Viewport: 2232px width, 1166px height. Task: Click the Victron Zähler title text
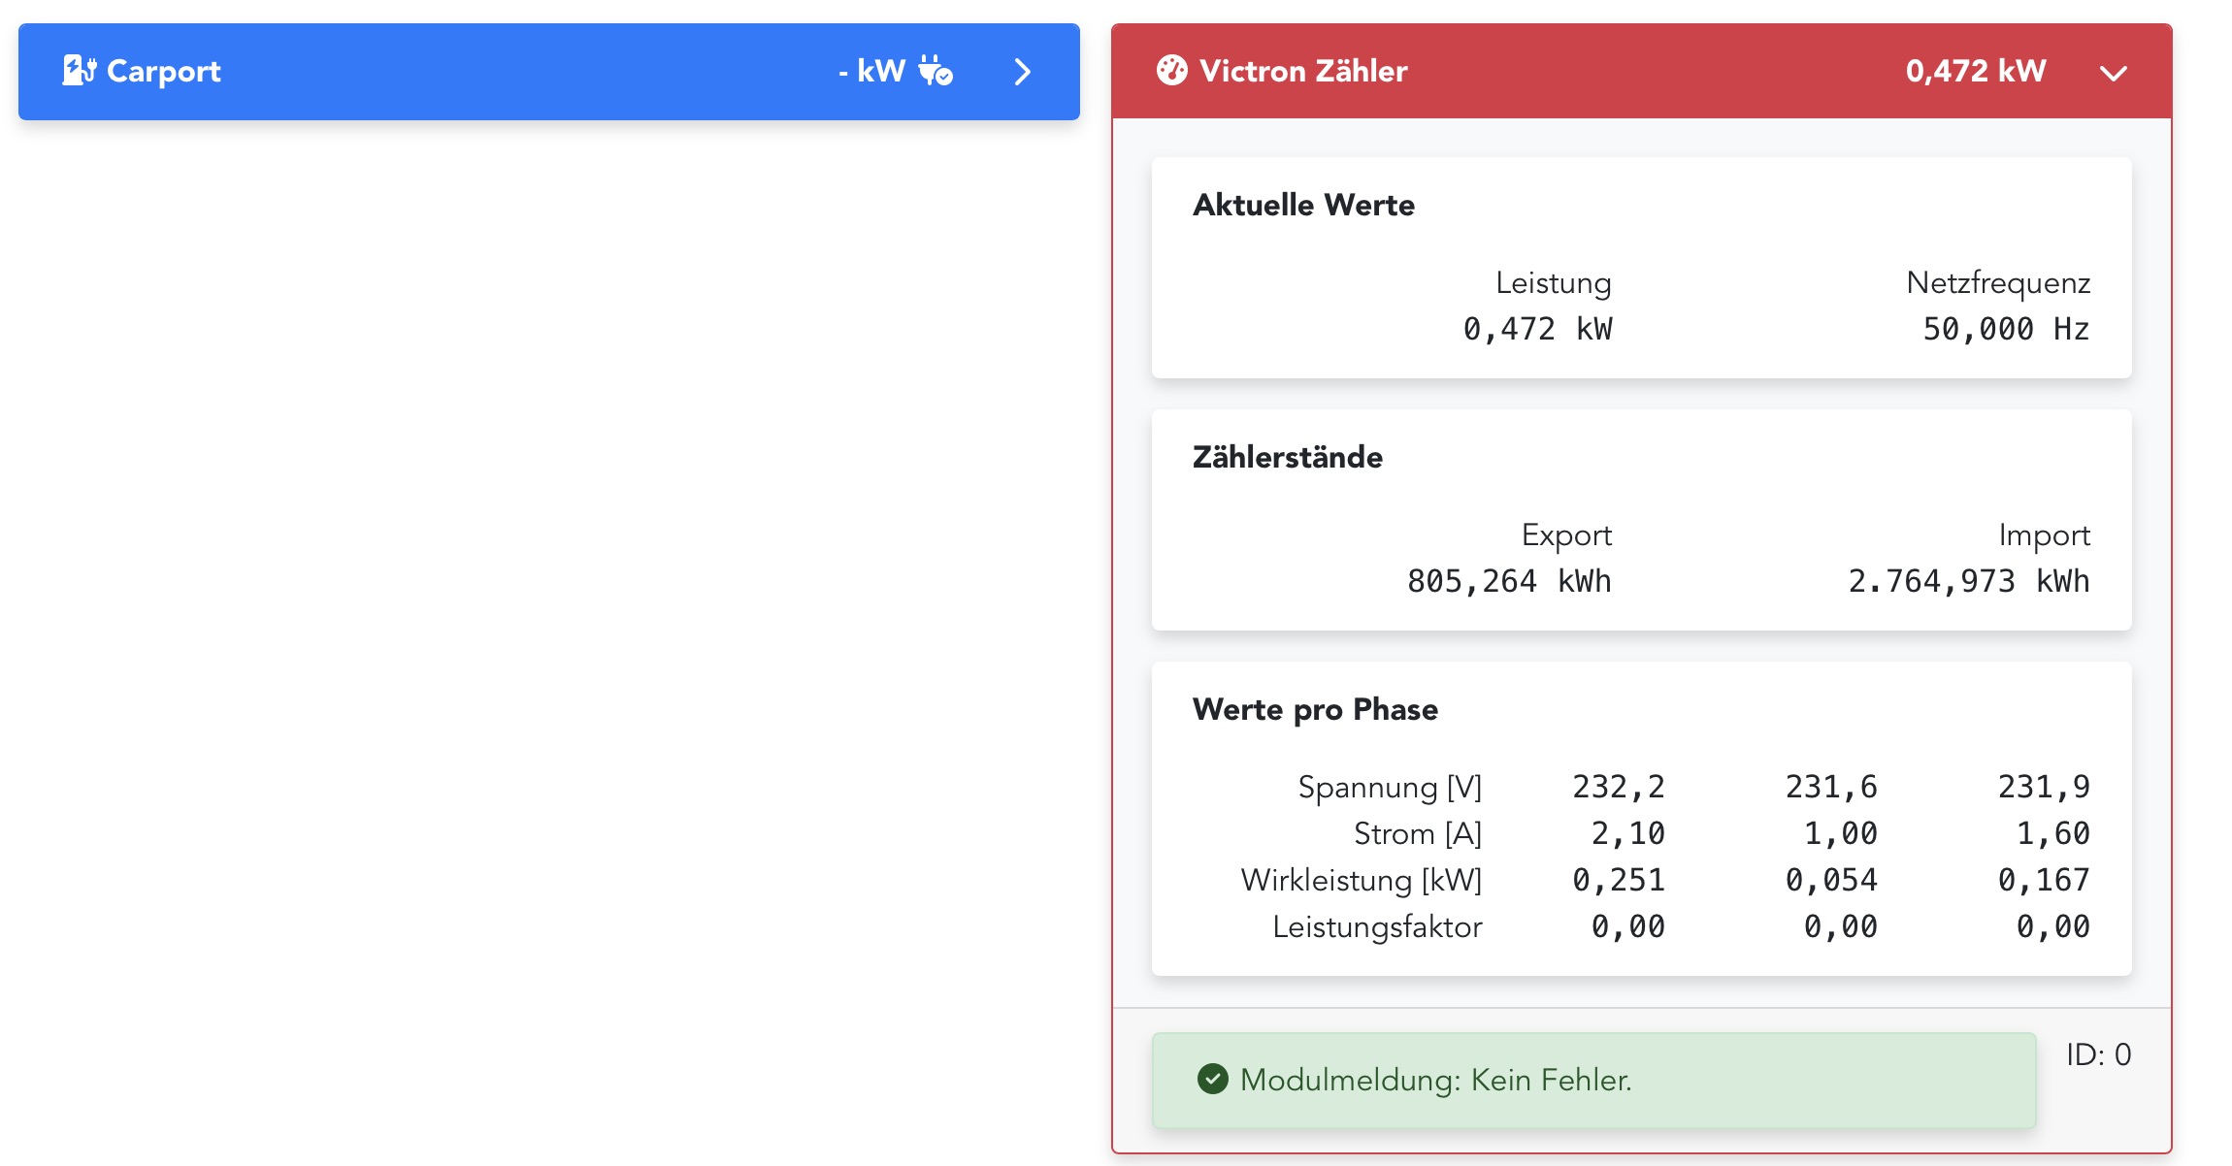1302,71
